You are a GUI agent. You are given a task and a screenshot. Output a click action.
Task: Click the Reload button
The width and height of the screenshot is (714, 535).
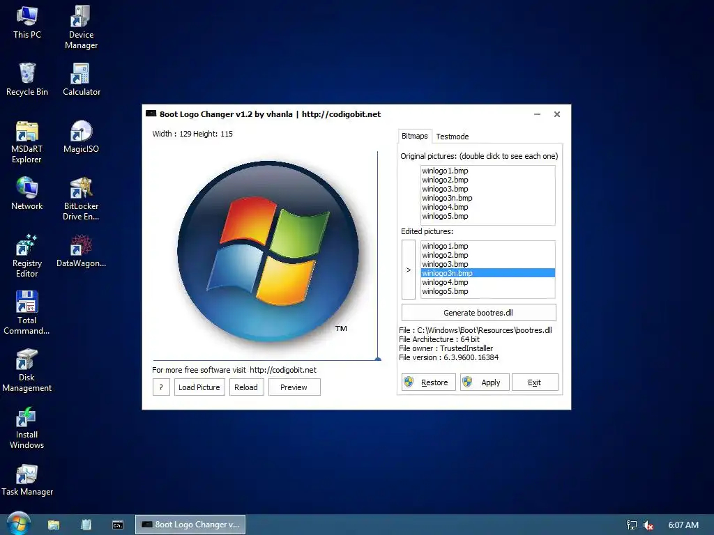click(x=246, y=387)
